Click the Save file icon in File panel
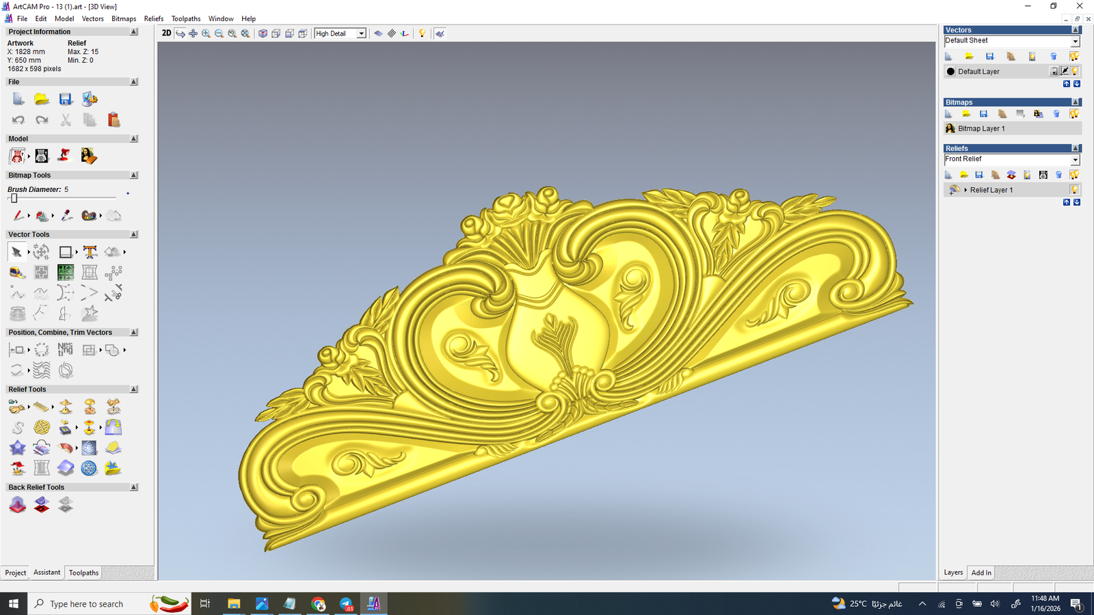Screen dimensions: 1094x615 tap(66, 100)
